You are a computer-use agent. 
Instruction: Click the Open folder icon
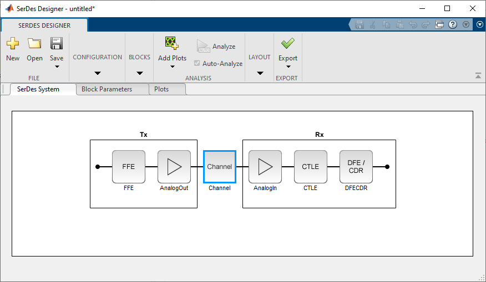tap(34, 44)
